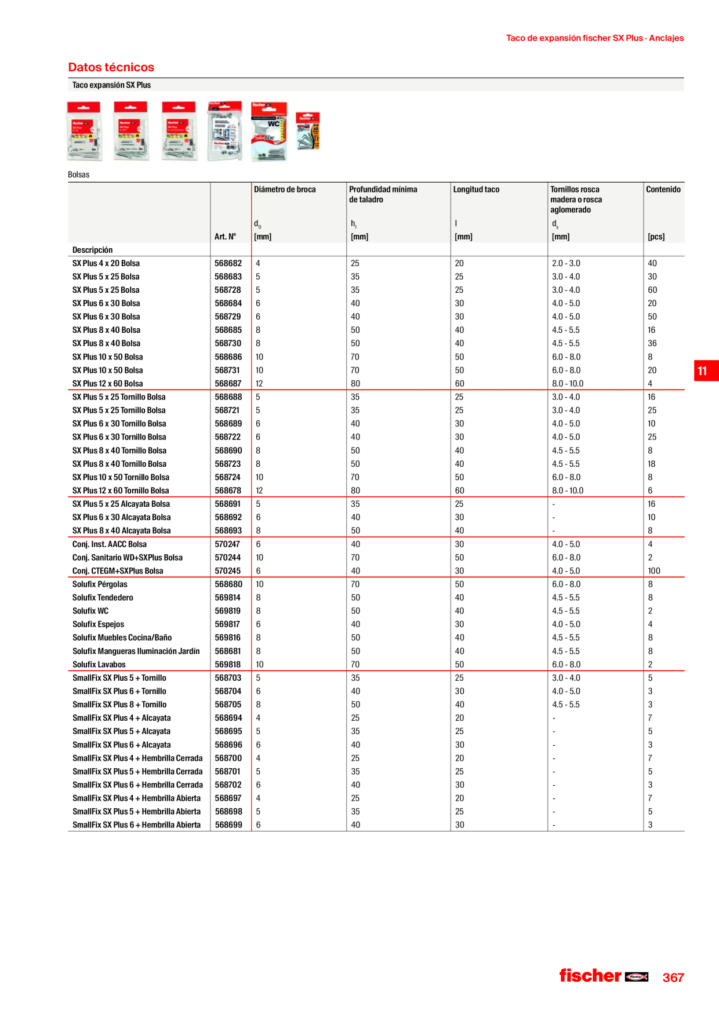Click article number 568690
This screenshot has width=719, height=1017.
(x=228, y=451)
